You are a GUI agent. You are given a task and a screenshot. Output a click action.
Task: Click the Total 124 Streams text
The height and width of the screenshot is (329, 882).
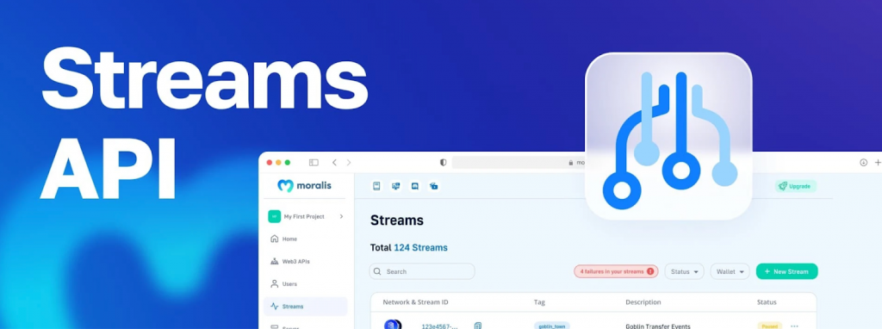(408, 247)
